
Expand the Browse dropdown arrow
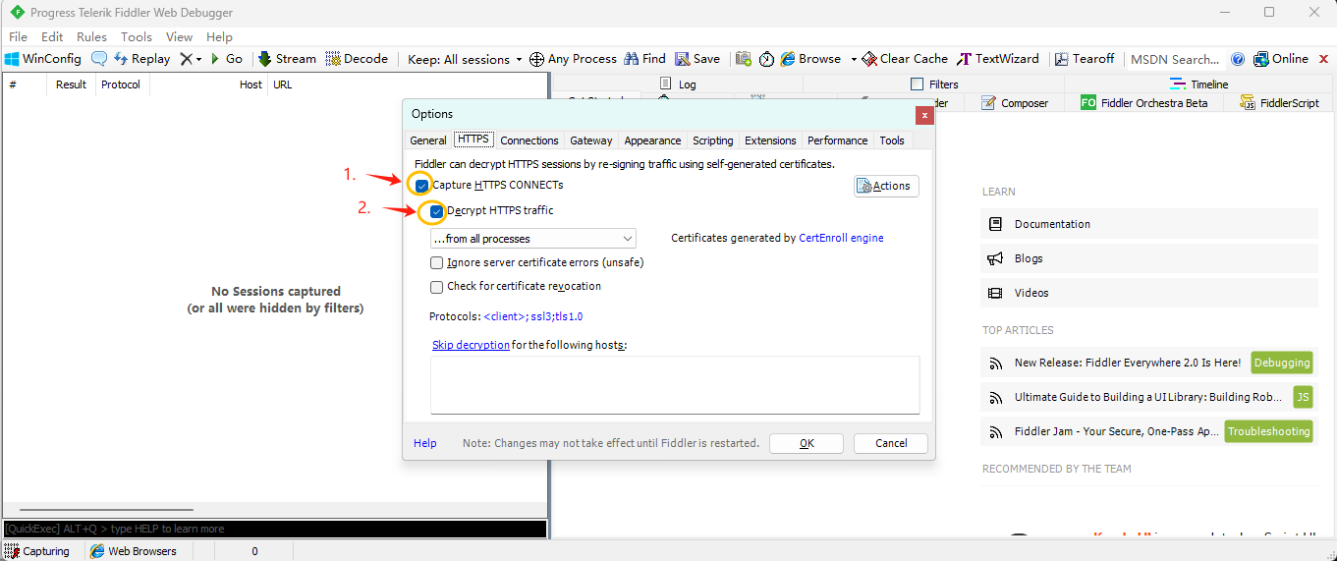pos(854,59)
